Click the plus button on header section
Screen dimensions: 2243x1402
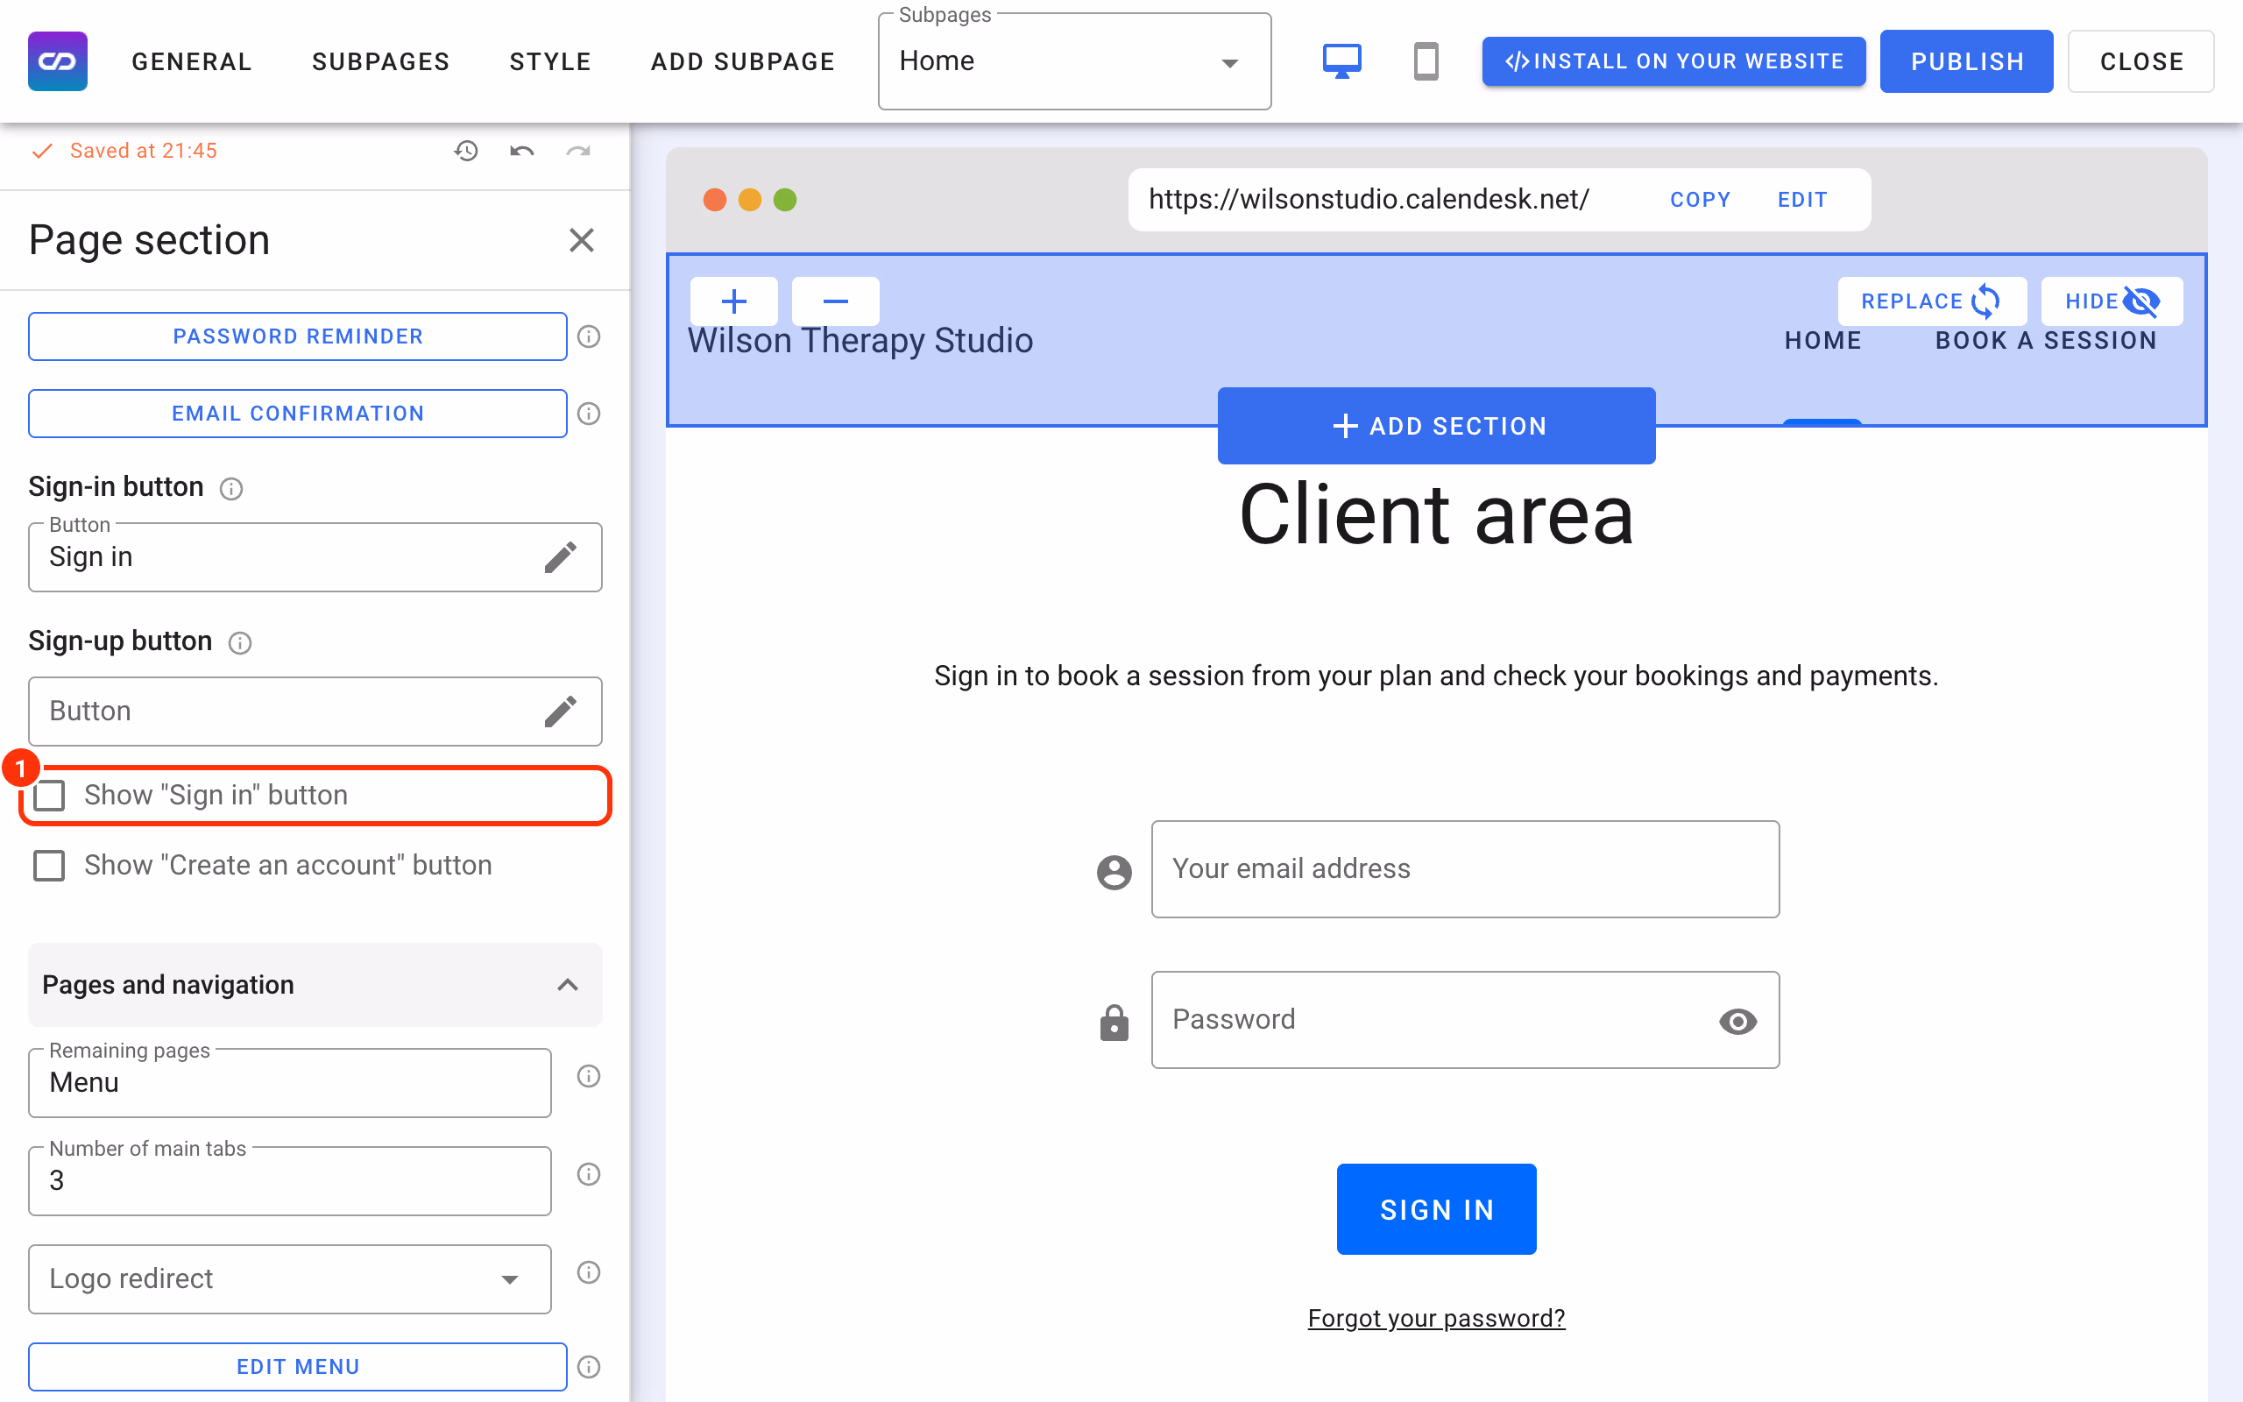[x=734, y=301]
